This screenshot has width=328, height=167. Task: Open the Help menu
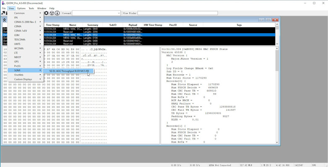[x=52, y=8]
